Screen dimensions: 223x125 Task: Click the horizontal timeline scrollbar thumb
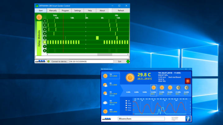coord(105,55)
